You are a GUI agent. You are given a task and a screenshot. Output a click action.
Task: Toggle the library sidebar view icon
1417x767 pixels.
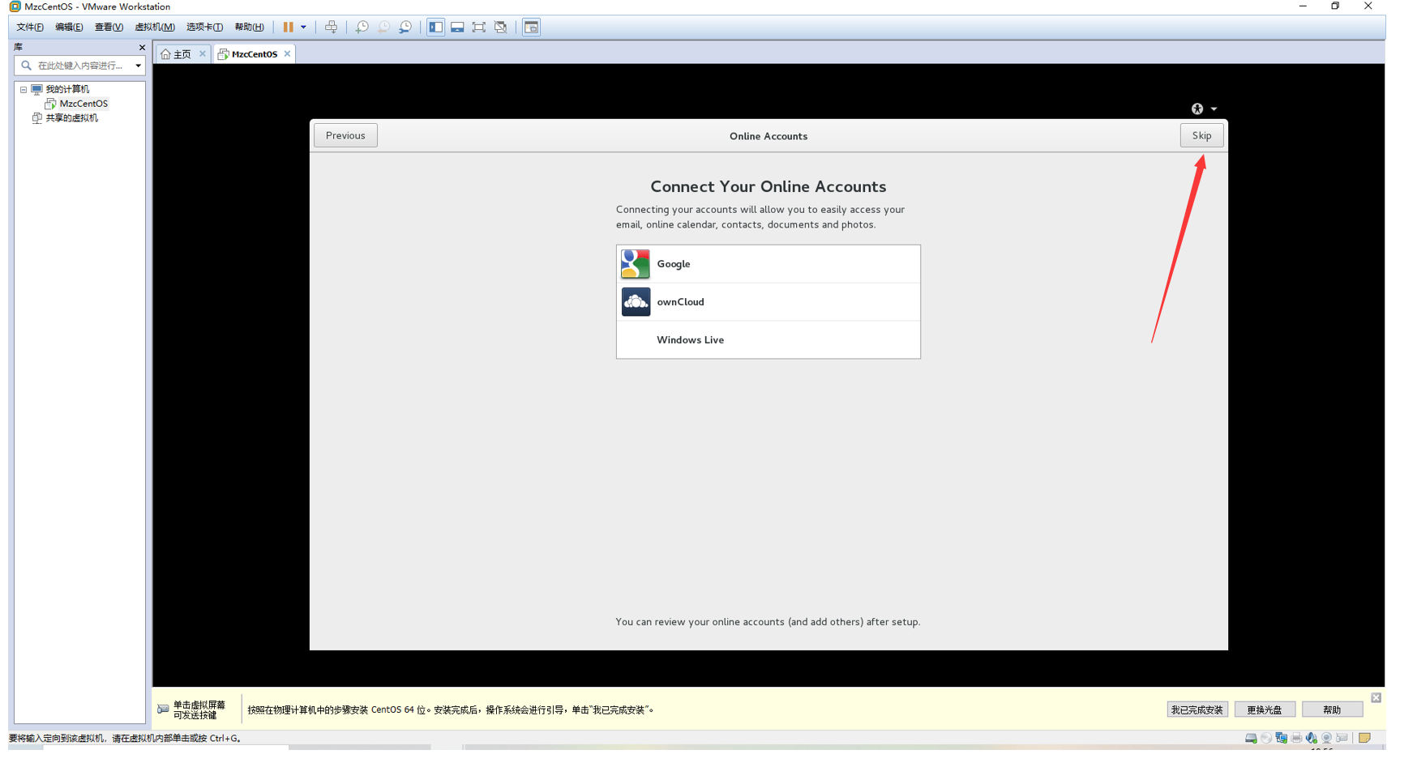tap(436, 27)
